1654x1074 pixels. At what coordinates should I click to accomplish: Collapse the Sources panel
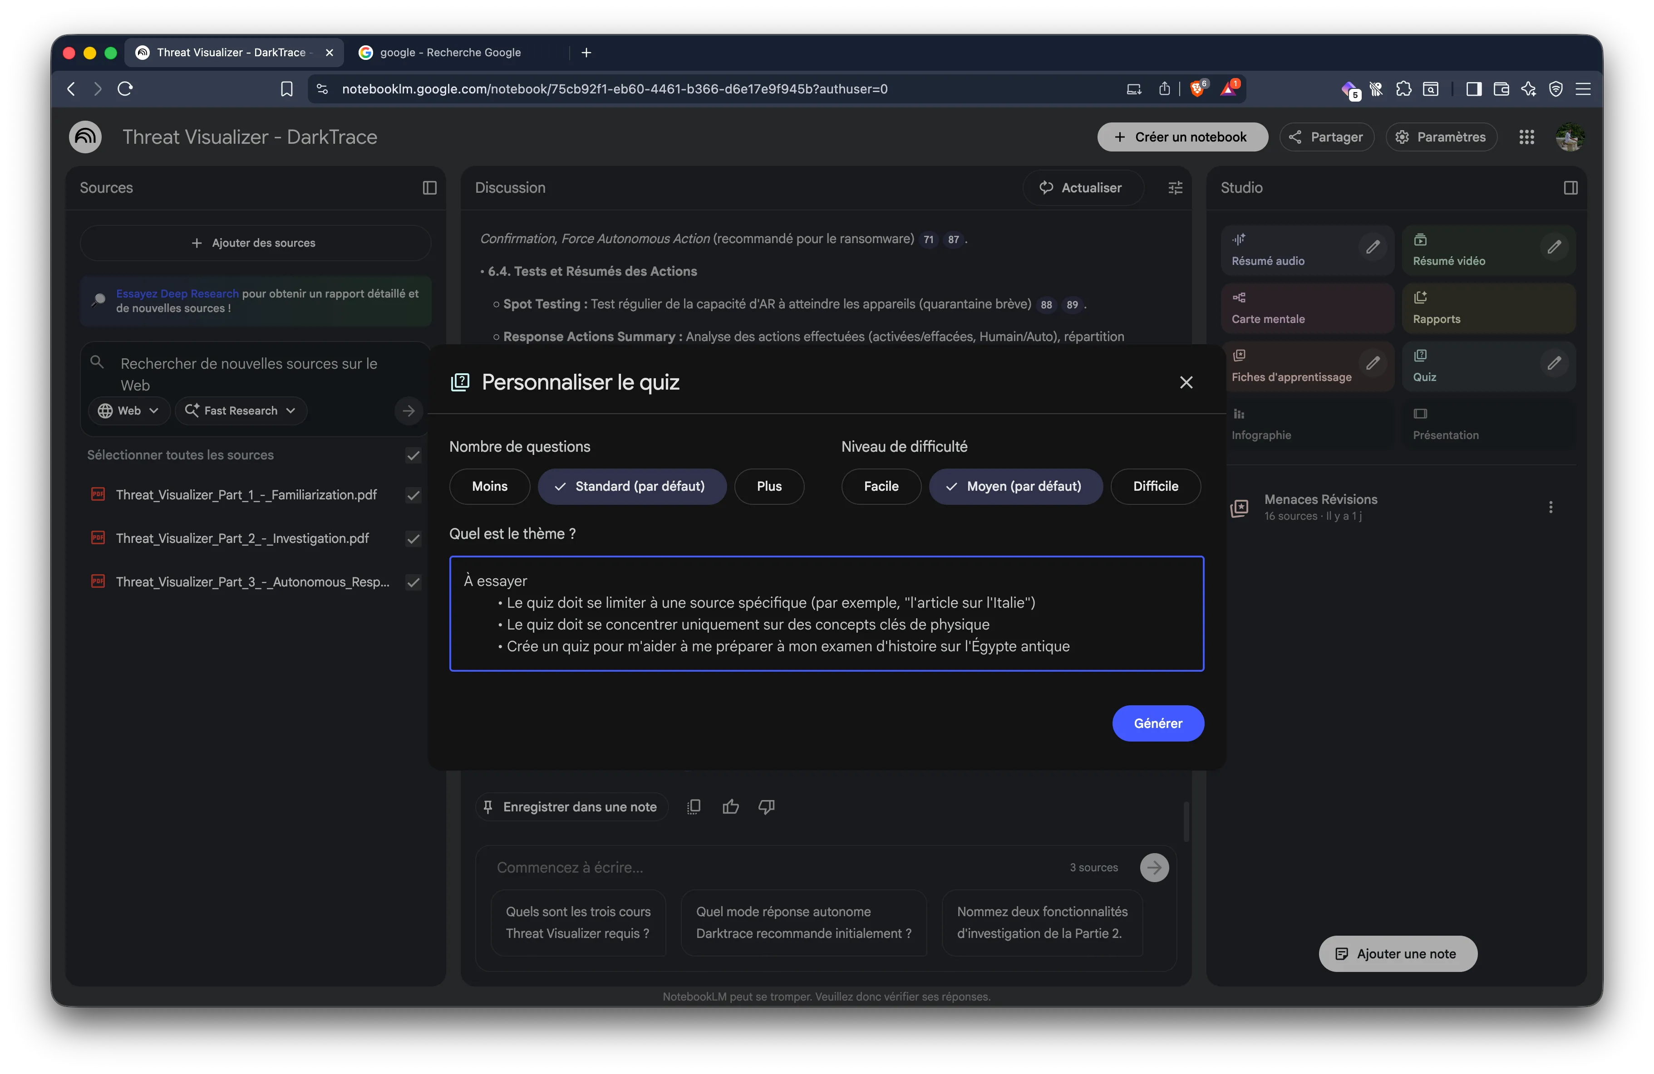[x=429, y=187]
